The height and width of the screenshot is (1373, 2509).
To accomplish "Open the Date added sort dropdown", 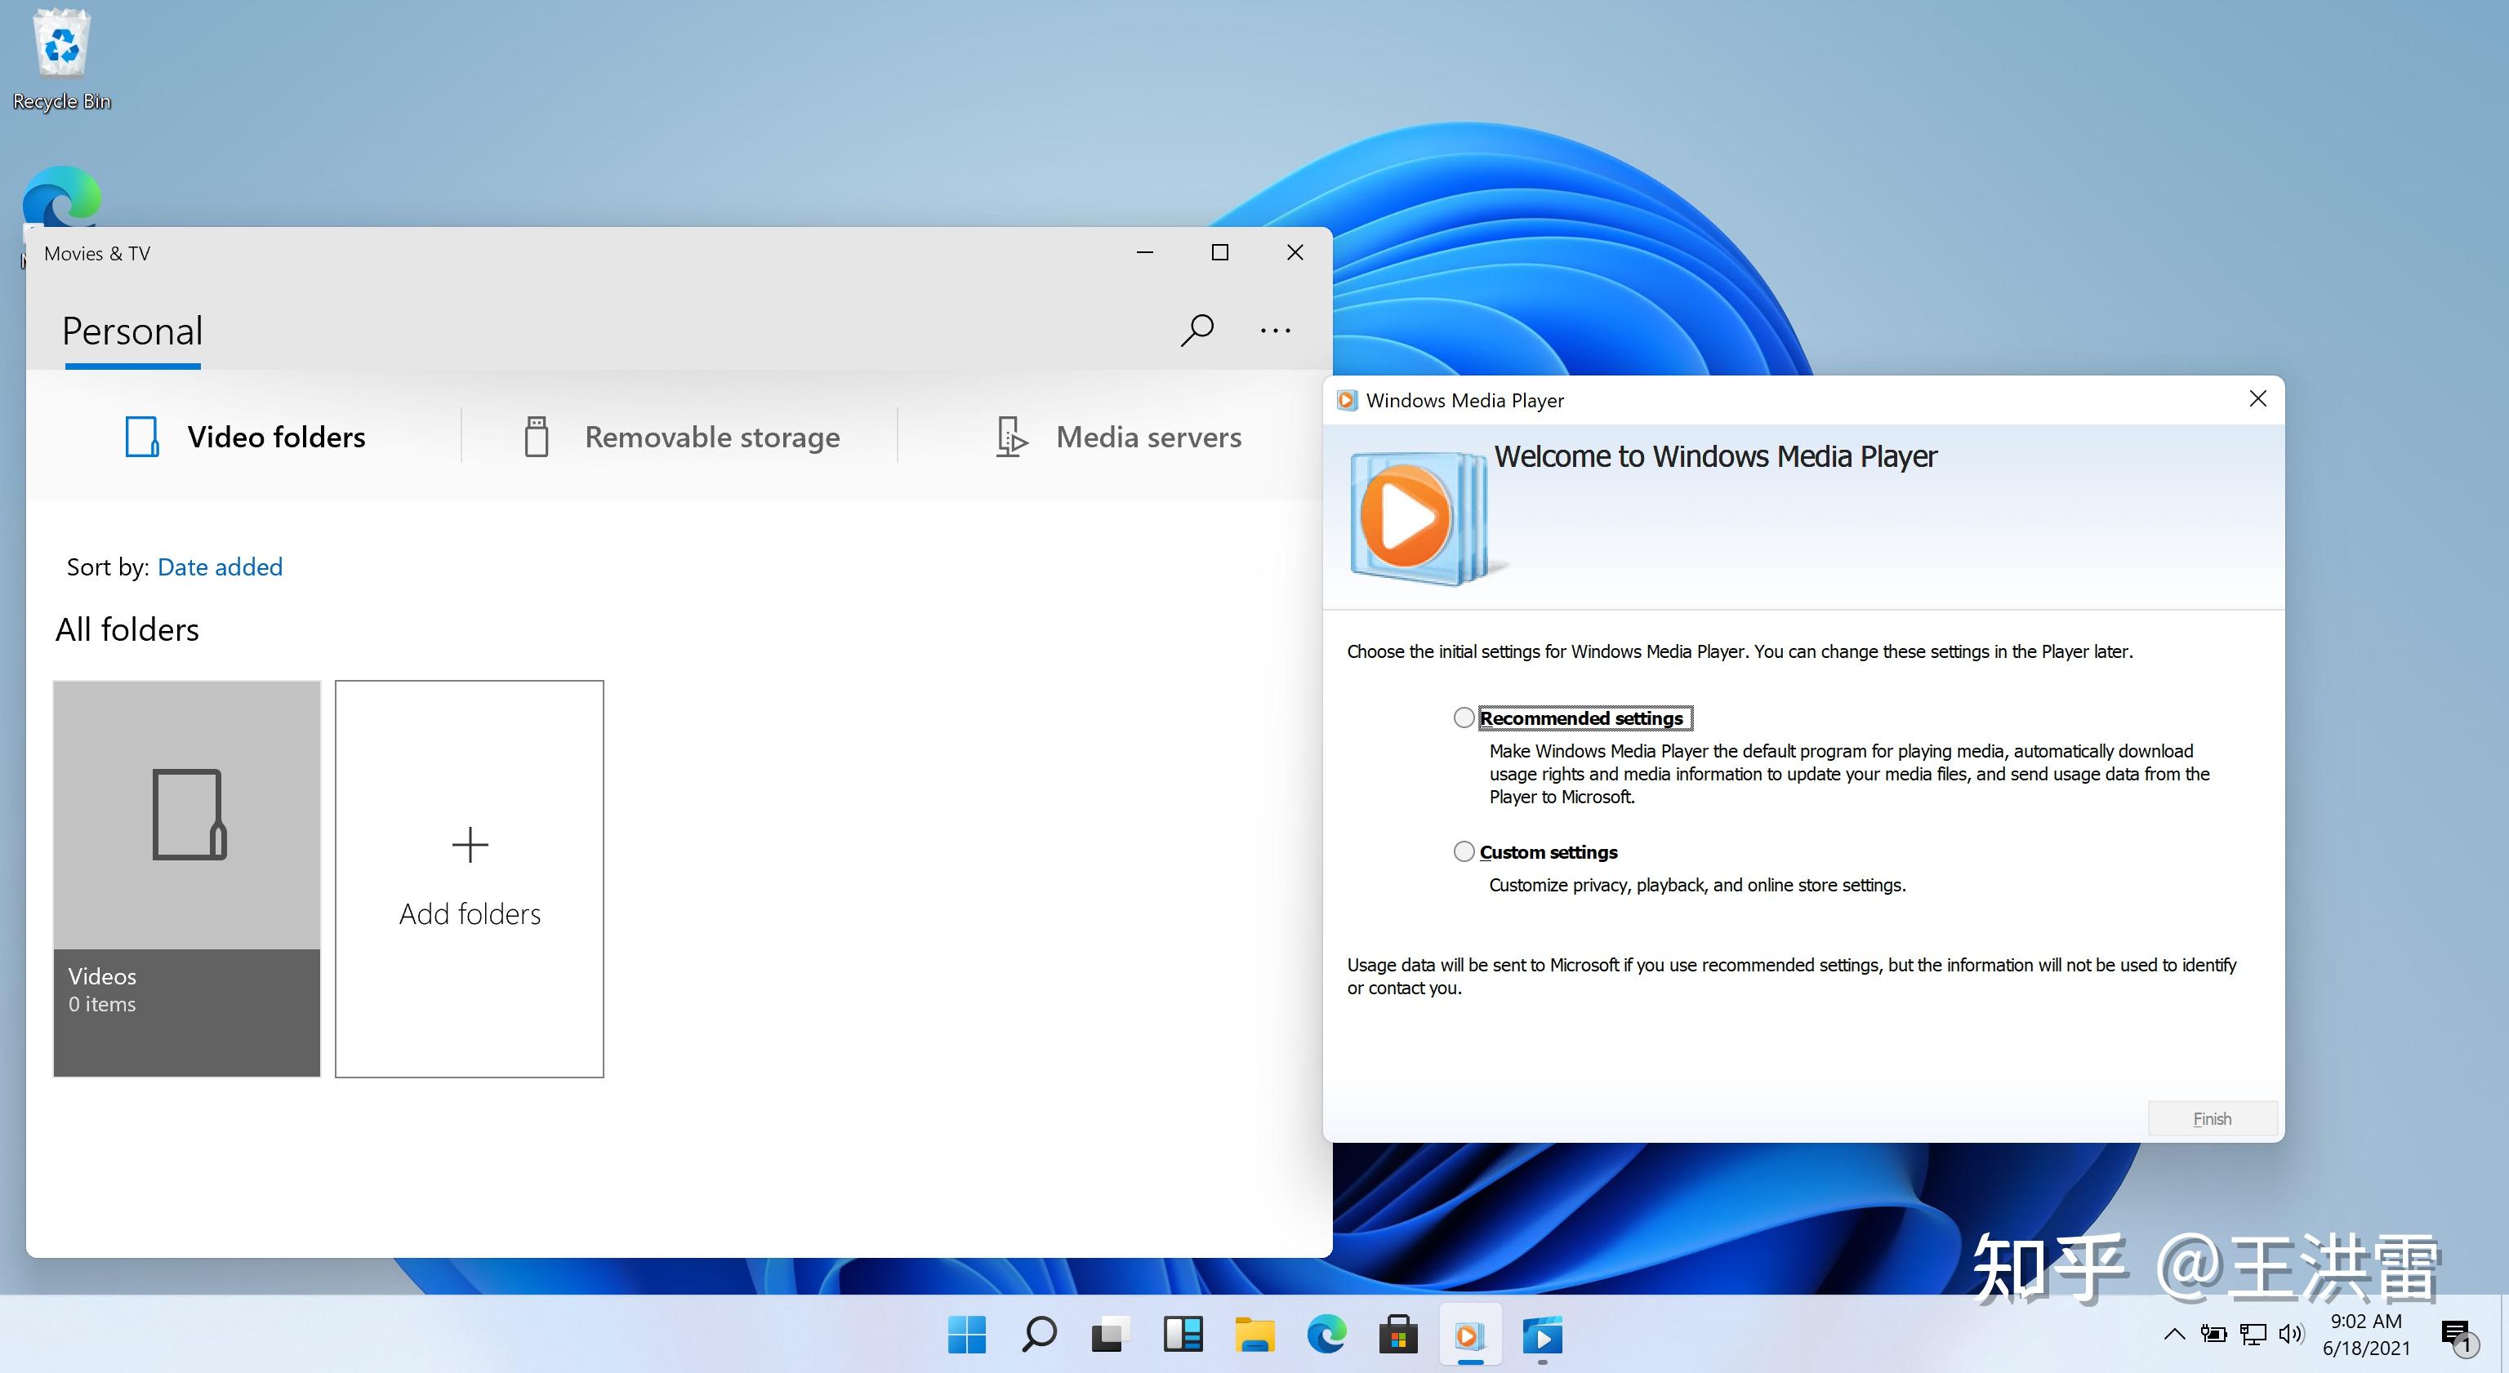I will [x=221, y=567].
